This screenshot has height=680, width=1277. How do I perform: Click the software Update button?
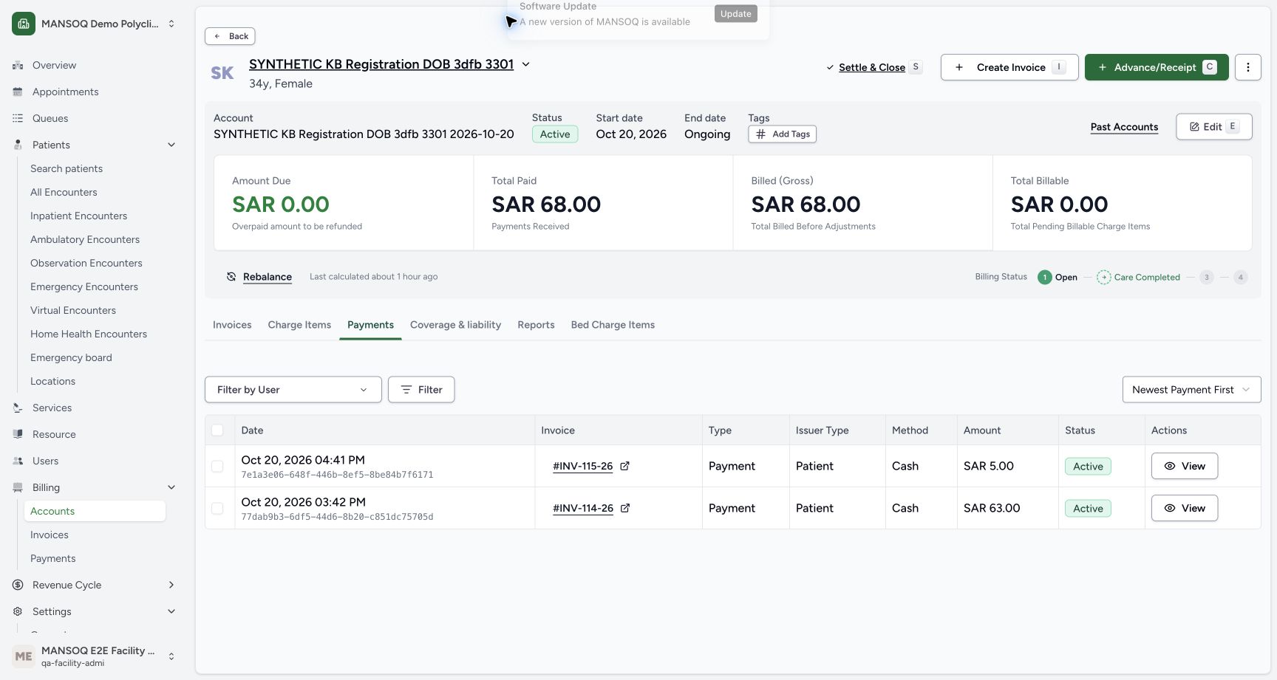(x=736, y=13)
